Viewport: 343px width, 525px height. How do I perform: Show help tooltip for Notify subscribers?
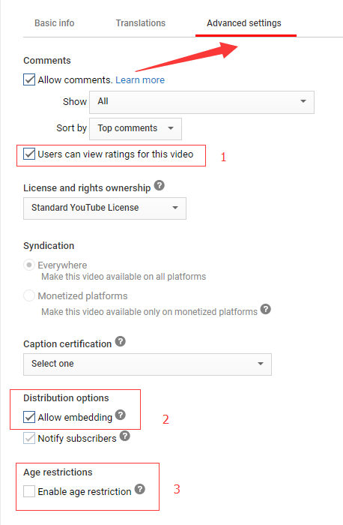pos(125,436)
